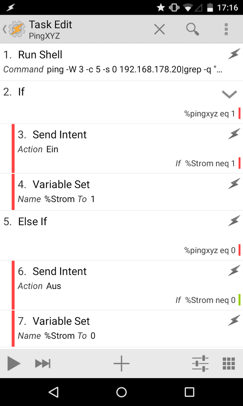Set the task icon with the grid button

coord(229,364)
